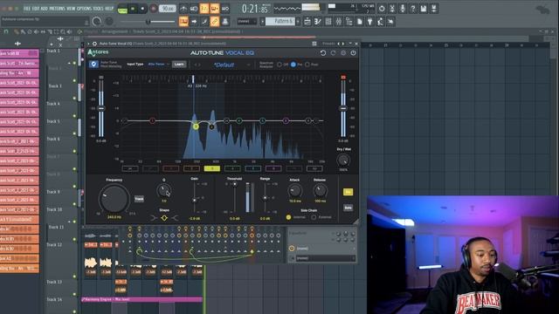
Task: Open the FILE menu
Action: [x=27, y=8]
